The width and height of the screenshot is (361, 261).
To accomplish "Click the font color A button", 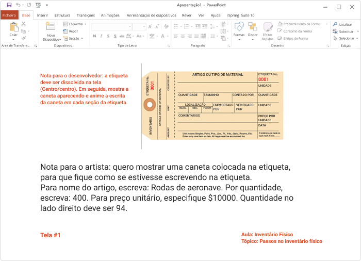I will [x=162, y=36].
